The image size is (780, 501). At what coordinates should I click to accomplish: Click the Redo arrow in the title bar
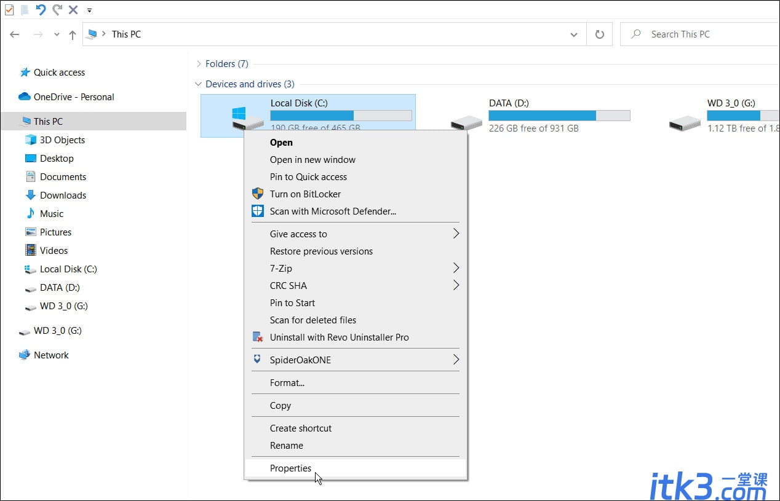click(57, 10)
